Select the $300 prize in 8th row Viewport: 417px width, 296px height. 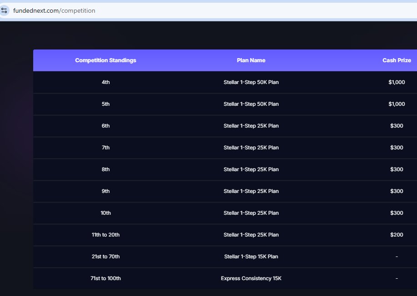click(x=397, y=169)
